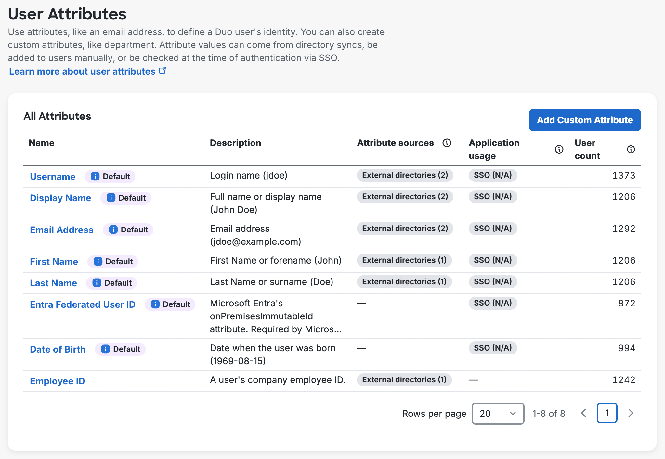665x459 pixels.
Task: Select page 1 in pagination
Action: (x=606, y=413)
